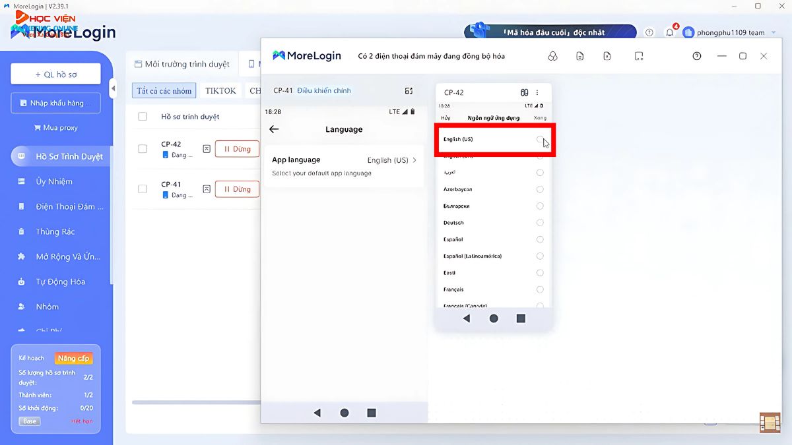Go back with the arrow on the Language screen
792x445 pixels.
pyautogui.click(x=274, y=129)
